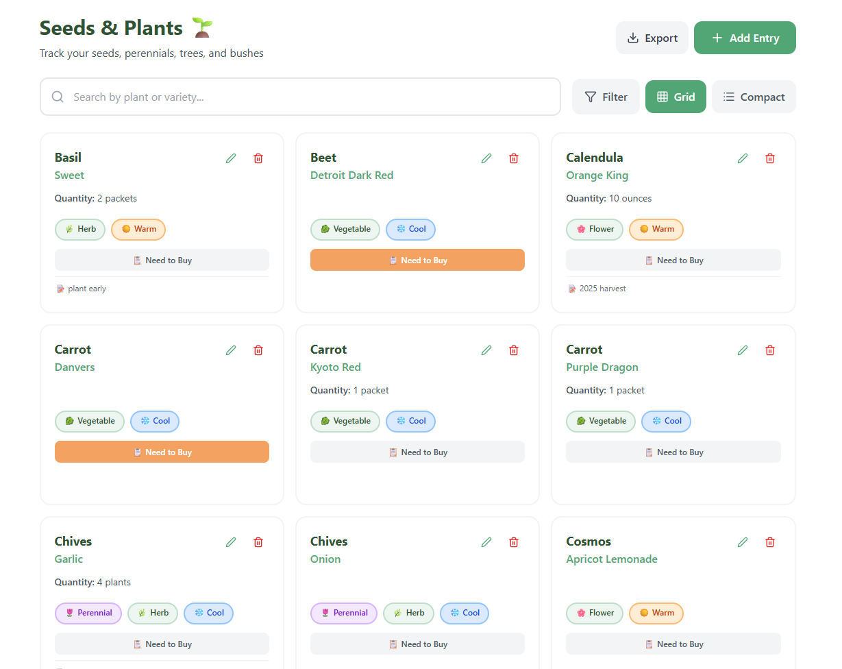Focus the plant or variety search field
The height and width of the screenshot is (669, 842).
[x=300, y=97]
